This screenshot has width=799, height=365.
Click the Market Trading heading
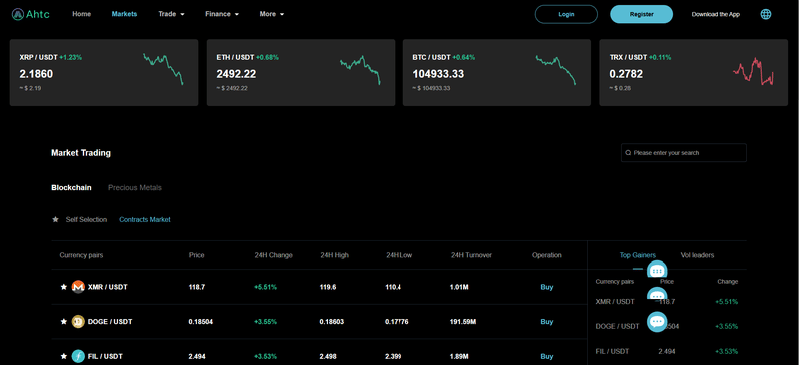coord(81,153)
